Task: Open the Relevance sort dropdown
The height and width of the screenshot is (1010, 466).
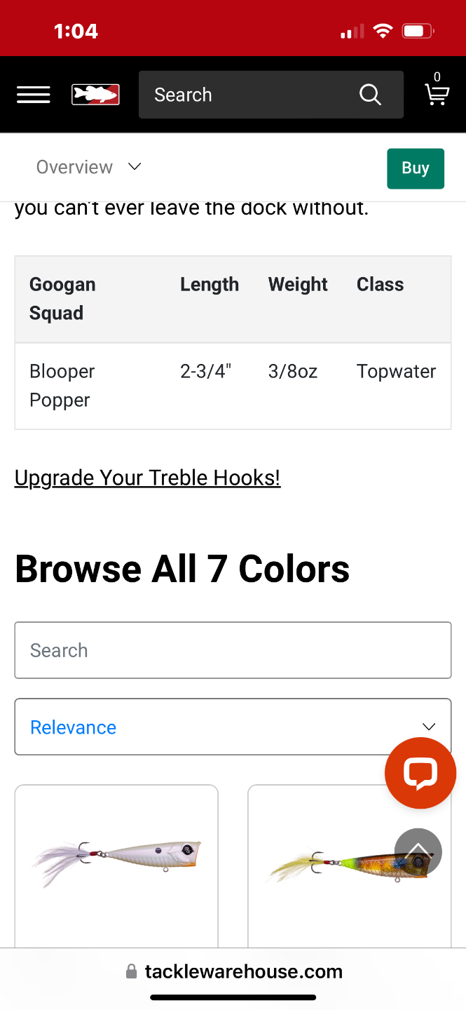Action: 233,727
